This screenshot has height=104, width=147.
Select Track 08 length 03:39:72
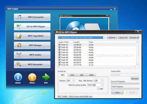point(77,62)
